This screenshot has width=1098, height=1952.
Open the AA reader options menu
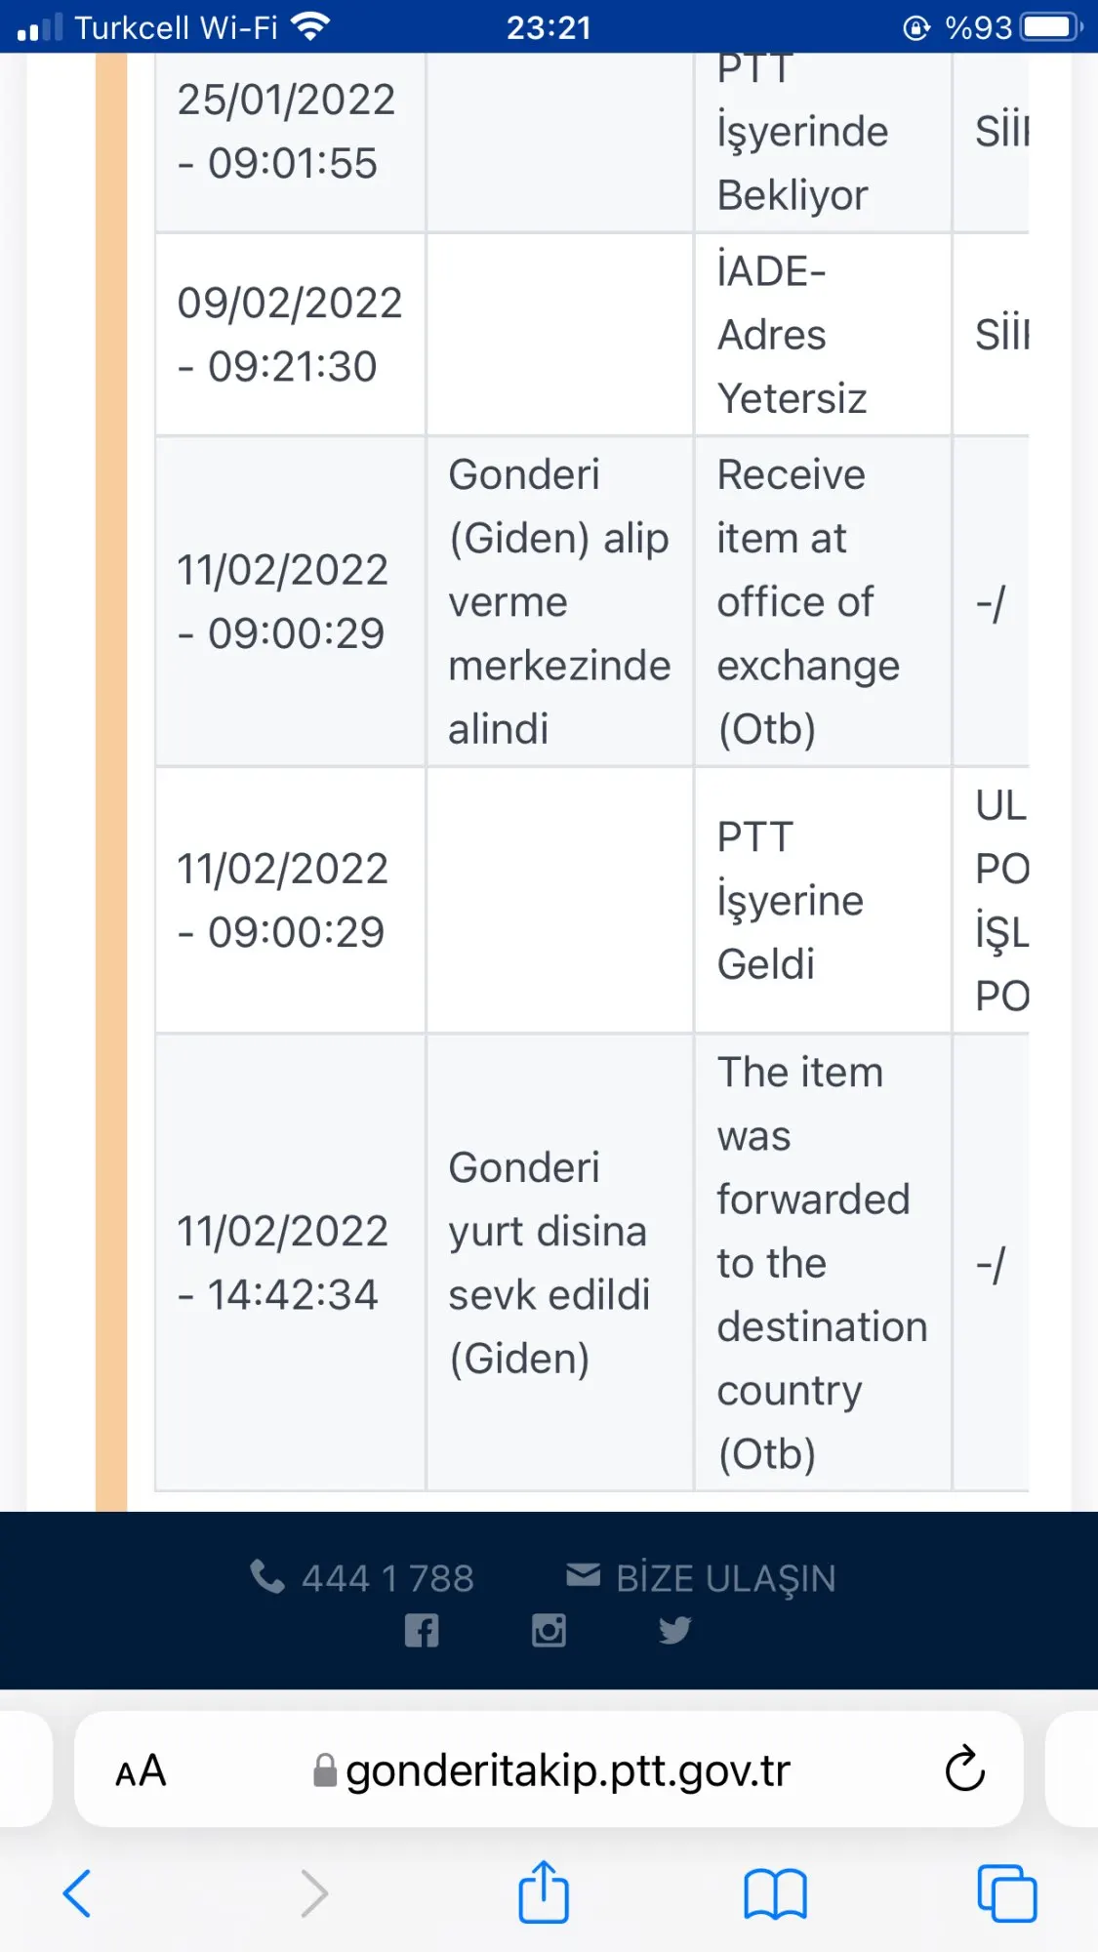pos(141,1770)
